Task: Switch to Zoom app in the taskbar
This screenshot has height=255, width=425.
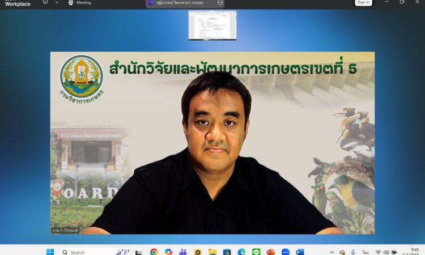Action: coord(286,252)
